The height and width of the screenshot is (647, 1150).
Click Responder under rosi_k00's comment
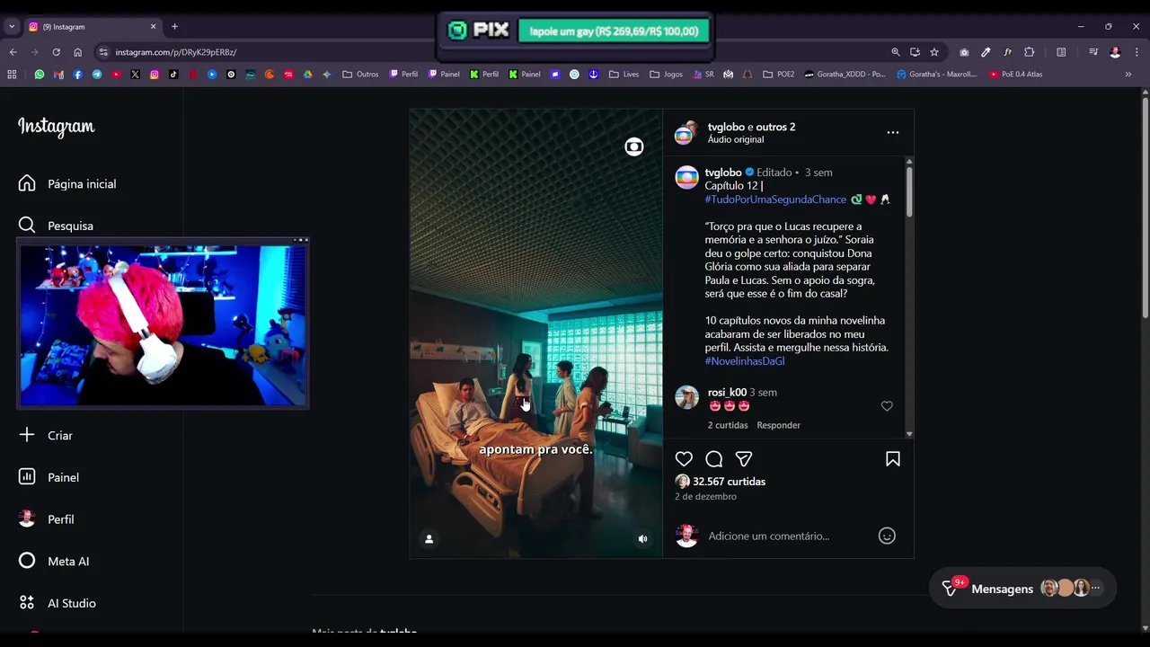tap(778, 425)
